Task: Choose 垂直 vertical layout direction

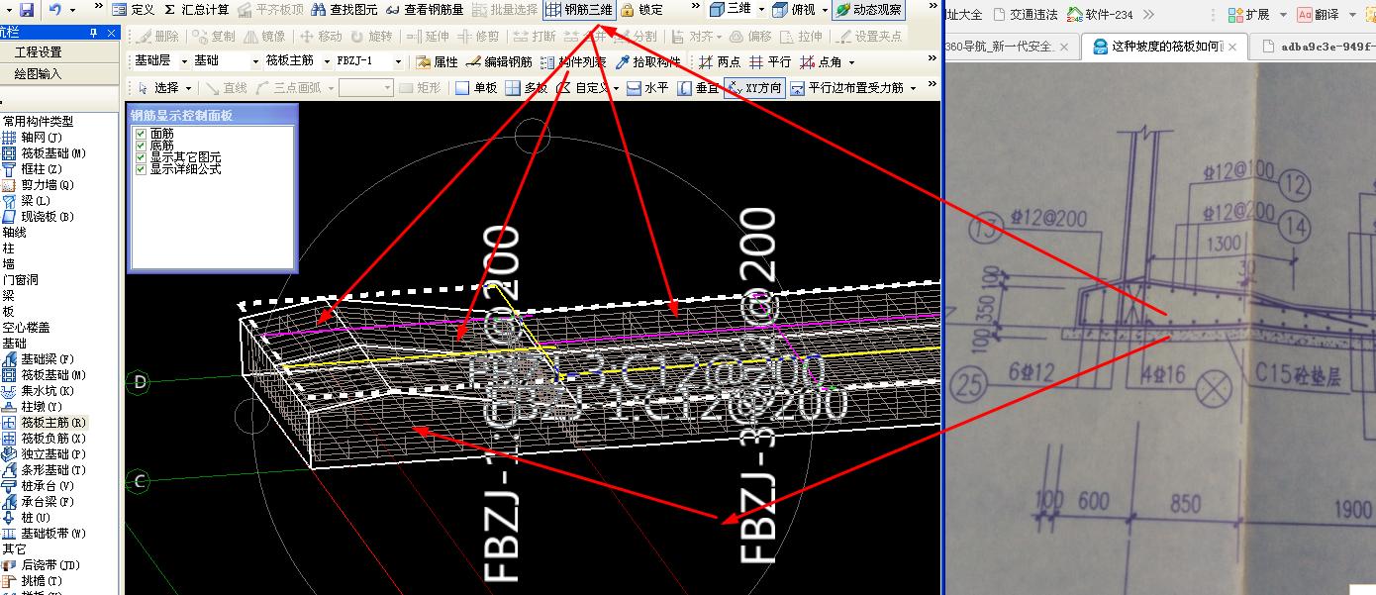Action: pos(698,88)
